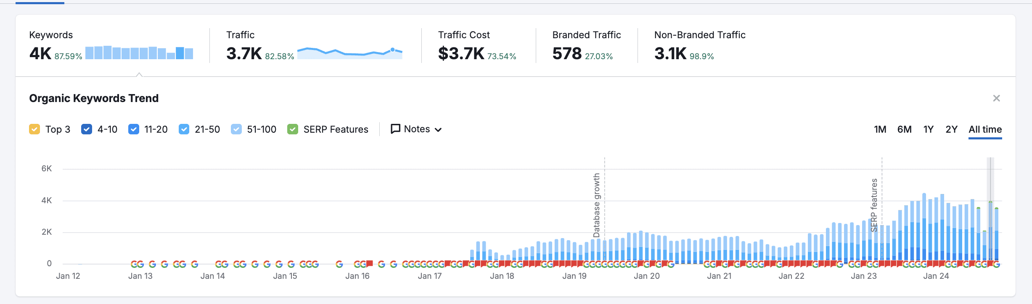Screen dimensions: 1032x304
Task: Select the All time range
Action: pos(985,129)
